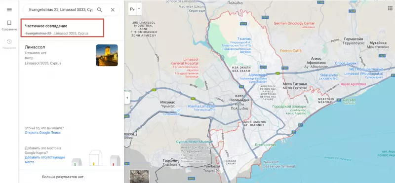Viewport: 395px width, 183px height.
Task: Click Гермасойя place name on map
Action: [x=354, y=41]
